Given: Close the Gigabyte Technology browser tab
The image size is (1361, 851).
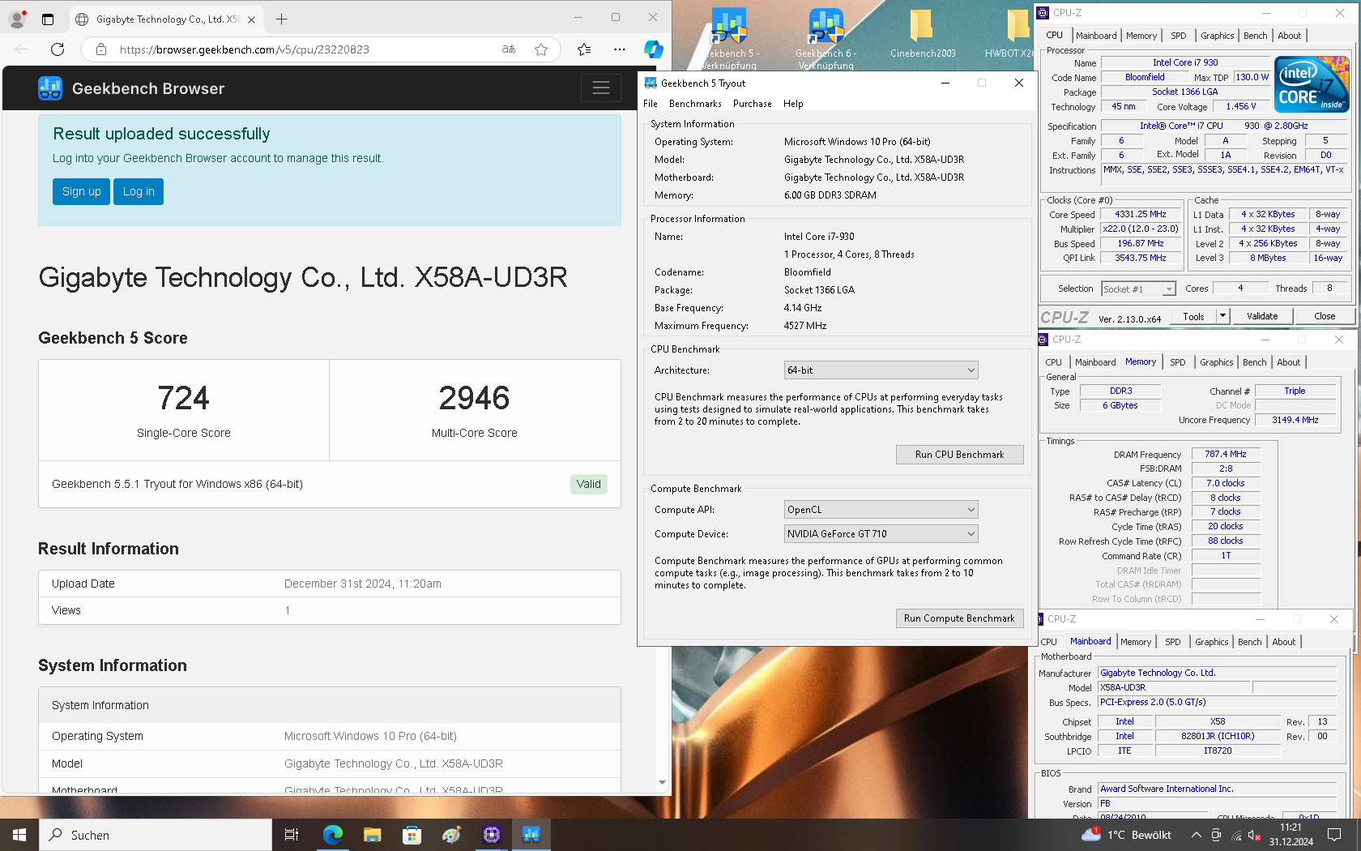Looking at the screenshot, I should (252, 19).
